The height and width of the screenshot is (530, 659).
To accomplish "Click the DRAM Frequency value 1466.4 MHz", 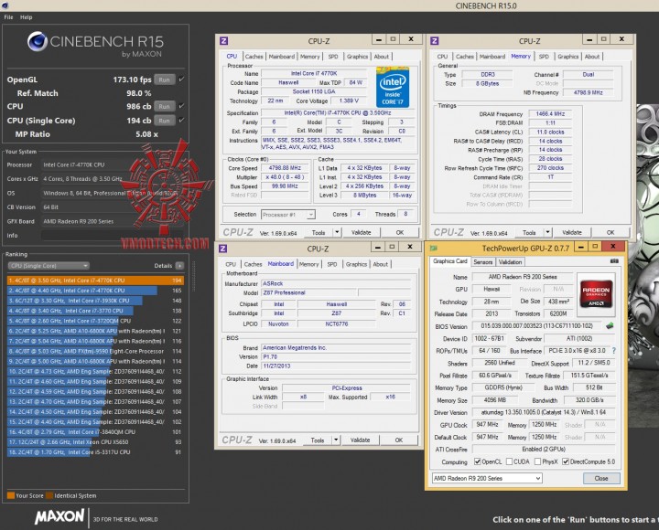I will coord(550,113).
